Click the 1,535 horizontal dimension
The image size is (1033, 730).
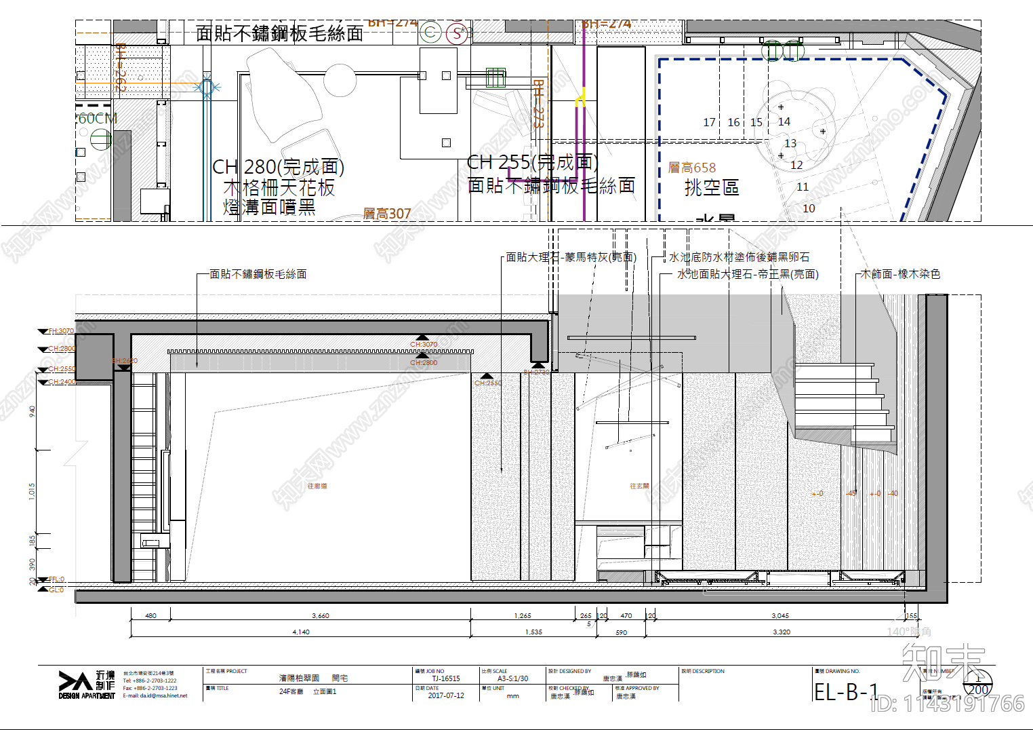(533, 632)
